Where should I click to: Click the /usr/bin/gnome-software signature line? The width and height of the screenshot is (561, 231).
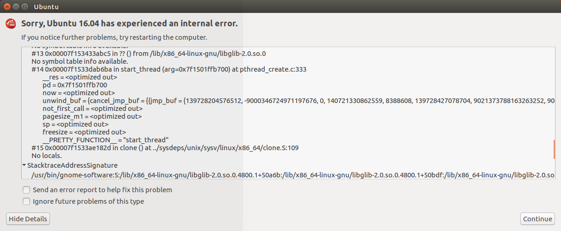pos(293,175)
